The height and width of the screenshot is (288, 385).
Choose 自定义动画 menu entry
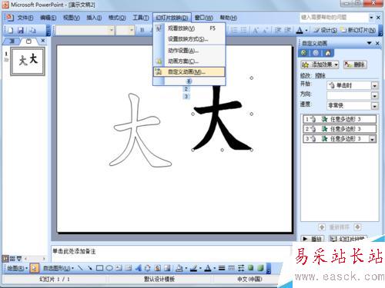189,72
